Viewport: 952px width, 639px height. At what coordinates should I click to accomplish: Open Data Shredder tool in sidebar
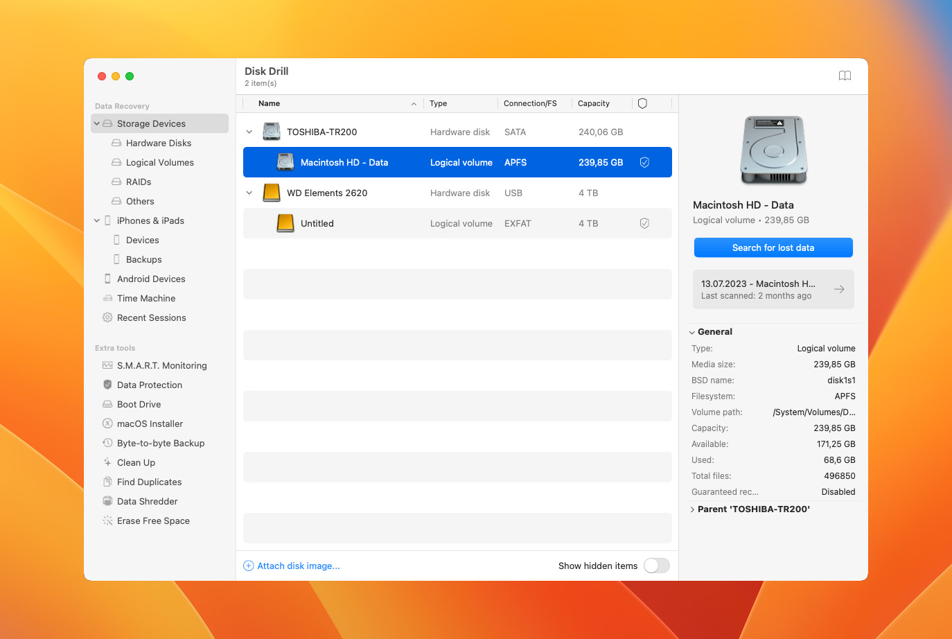coord(148,501)
